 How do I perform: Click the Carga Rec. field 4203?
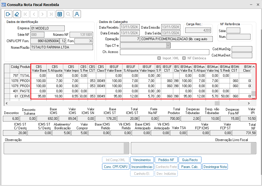coord(198,30)
